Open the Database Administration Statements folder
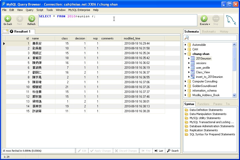240x160 pixels. pos(186,126)
